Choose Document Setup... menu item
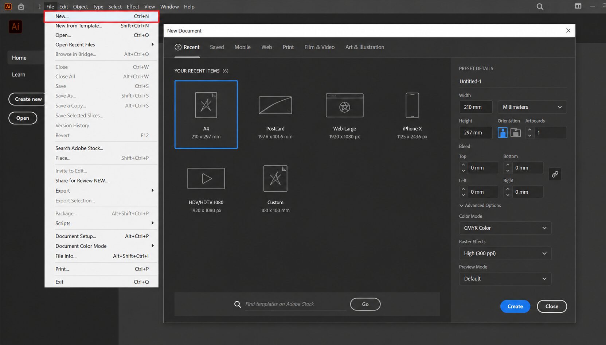 [101, 236]
